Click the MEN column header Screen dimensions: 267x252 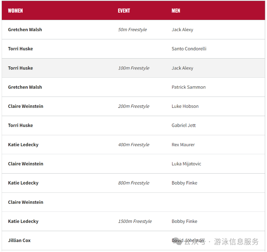pos(176,11)
